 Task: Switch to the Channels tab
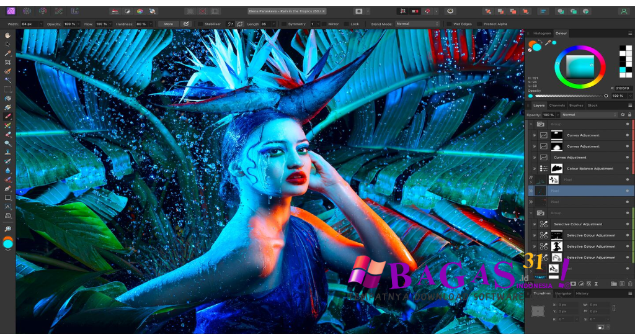click(x=557, y=106)
